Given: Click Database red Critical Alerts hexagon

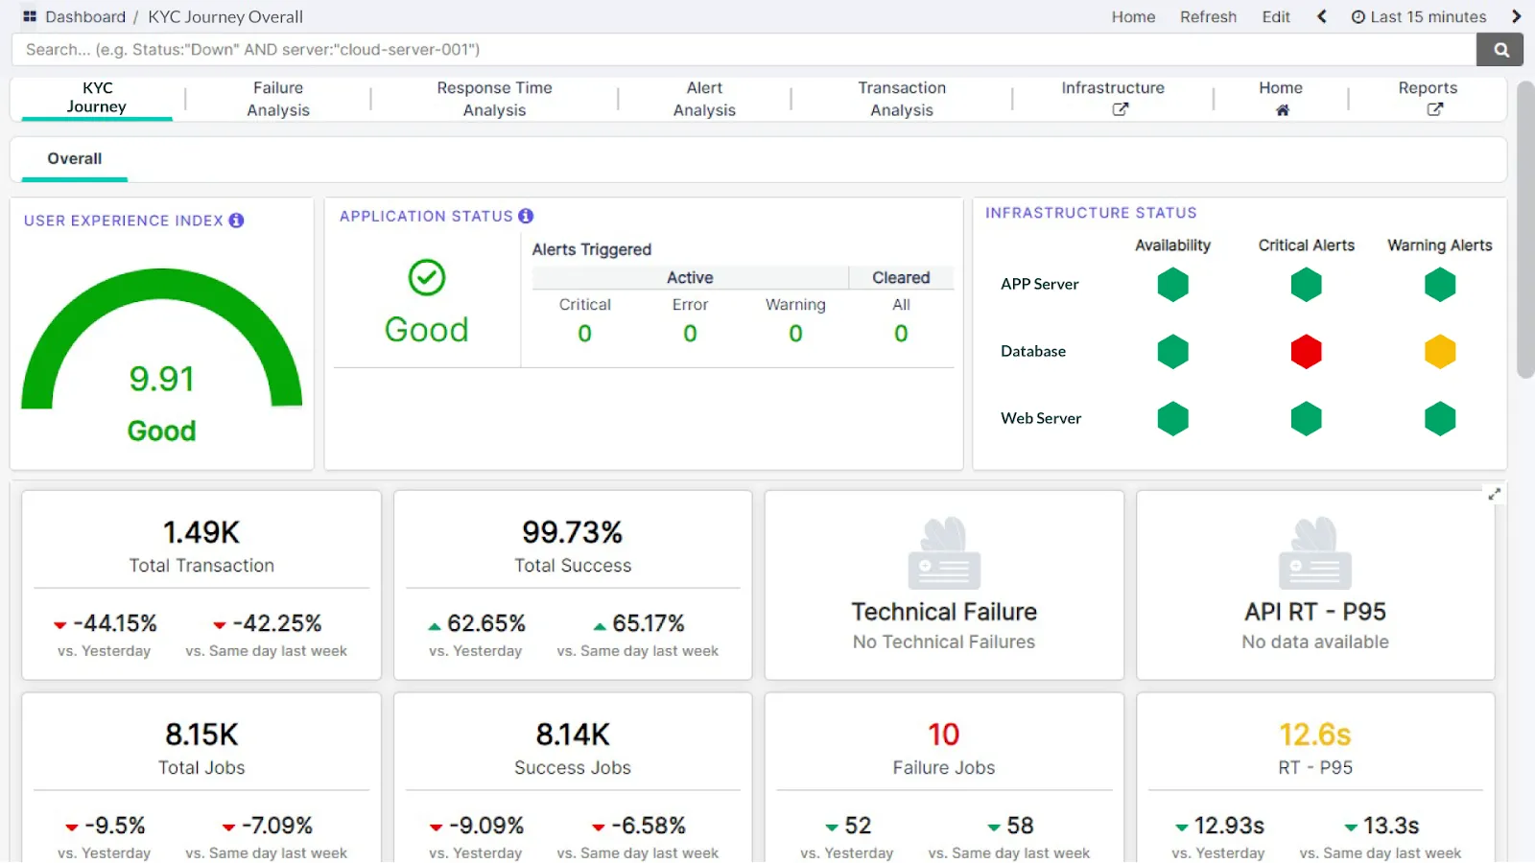Looking at the screenshot, I should point(1306,352).
